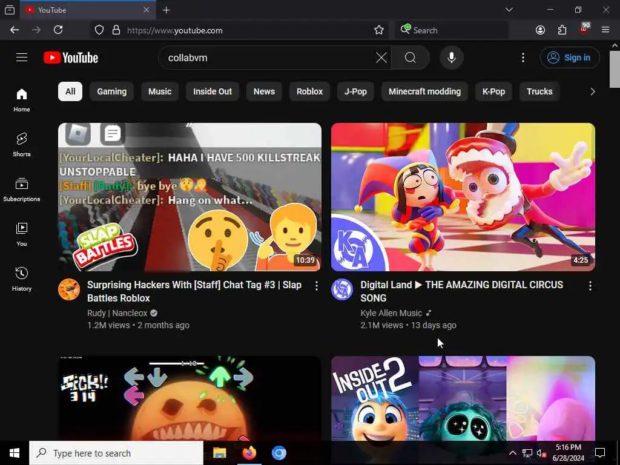The height and width of the screenshot is (465, 620).
Task: Open Shorts in the sidebar
Action: pos(22,145)
